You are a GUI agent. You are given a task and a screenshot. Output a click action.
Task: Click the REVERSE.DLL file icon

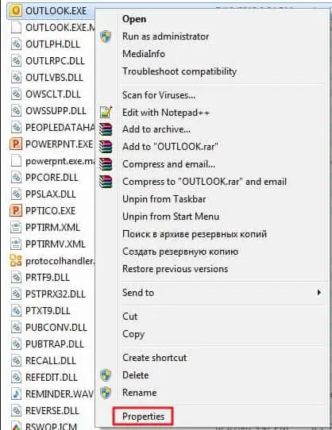16,410
